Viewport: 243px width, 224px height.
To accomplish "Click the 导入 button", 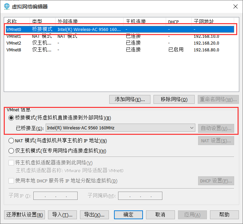I will [x=63, y=215].
